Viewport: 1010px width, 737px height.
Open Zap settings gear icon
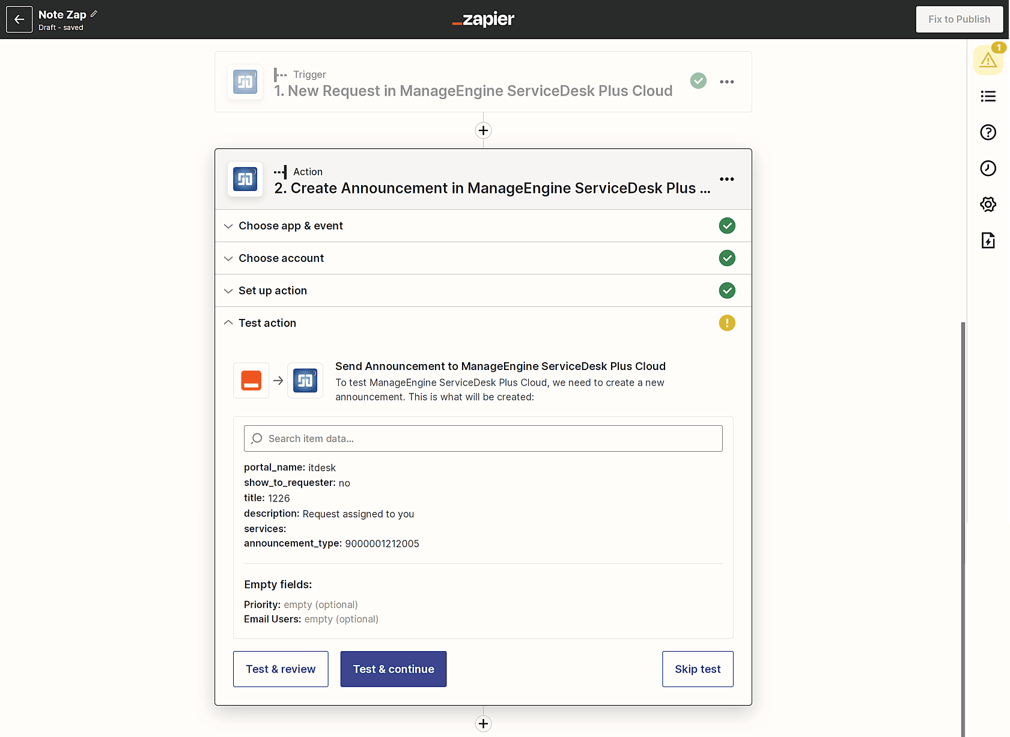point(988,204)
